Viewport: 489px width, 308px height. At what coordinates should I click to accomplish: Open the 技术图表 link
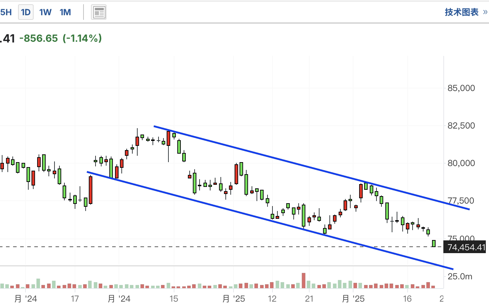[x=466, y=12]
